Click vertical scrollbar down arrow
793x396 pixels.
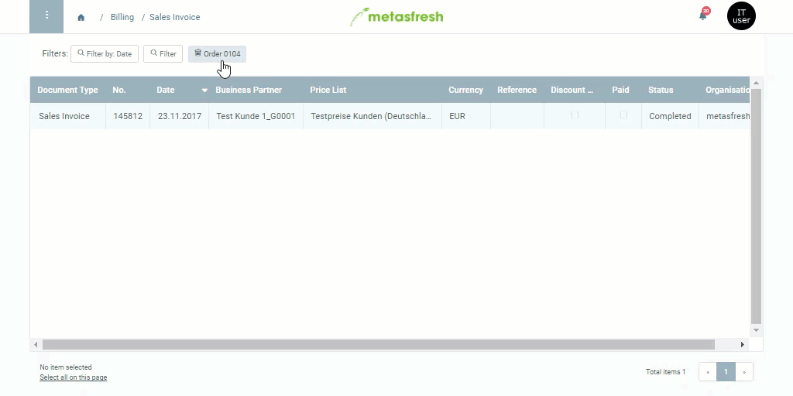[756, 330]
